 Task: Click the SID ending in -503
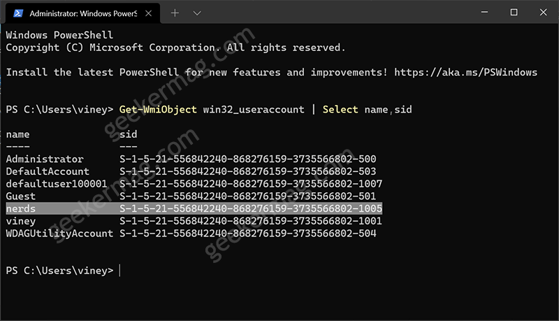point(248,171)
